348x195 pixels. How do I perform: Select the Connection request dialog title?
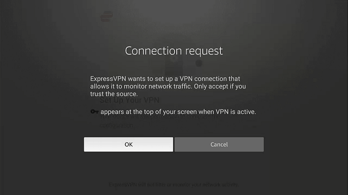tap(174, 51)
